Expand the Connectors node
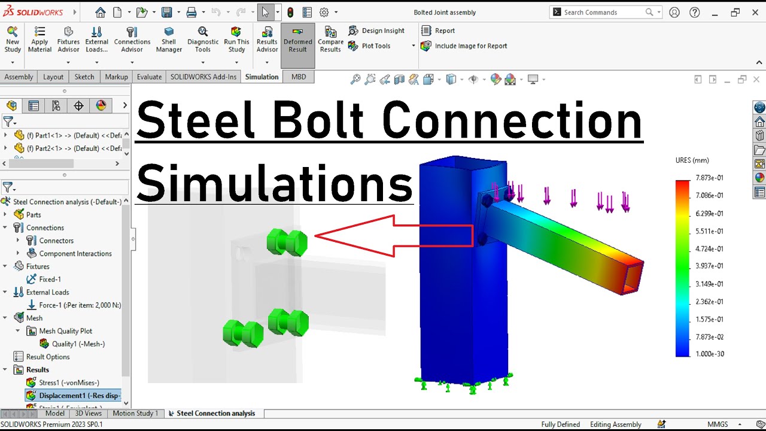Screen dimensions: 766x431 coord(18,241)
